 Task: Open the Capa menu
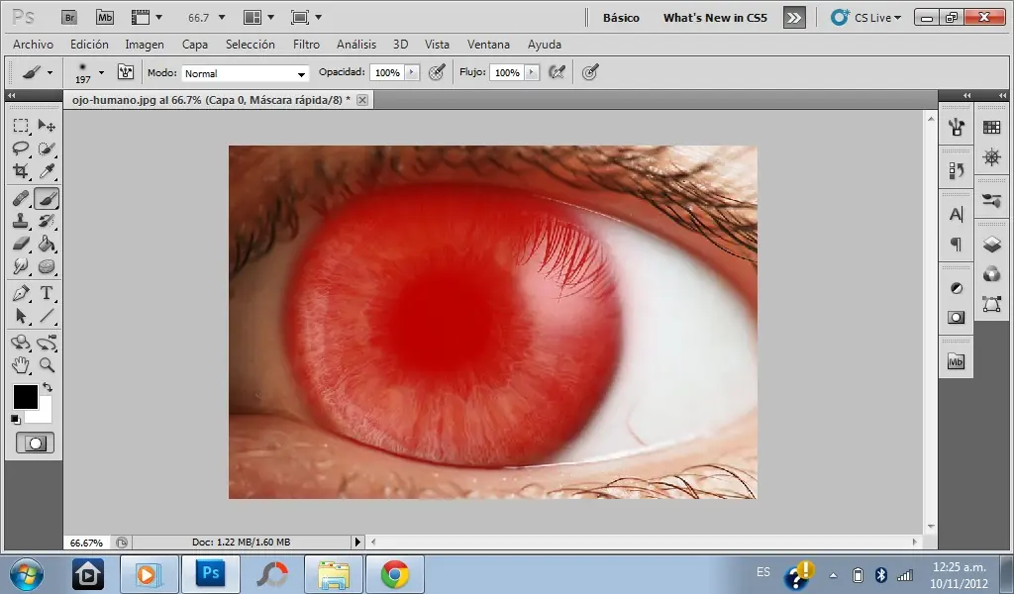coord(195,45)
